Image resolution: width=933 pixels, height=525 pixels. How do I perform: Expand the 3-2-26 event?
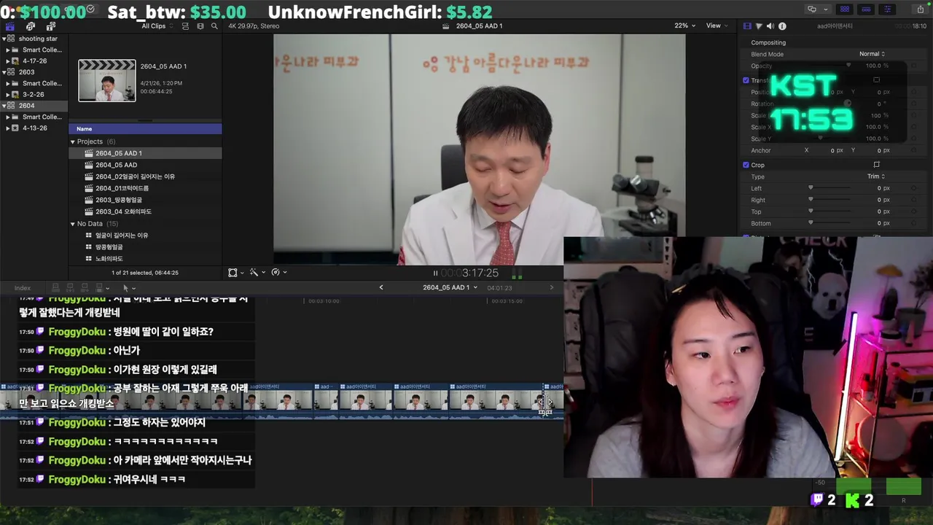pyautogui.click(x=7, y=95)
